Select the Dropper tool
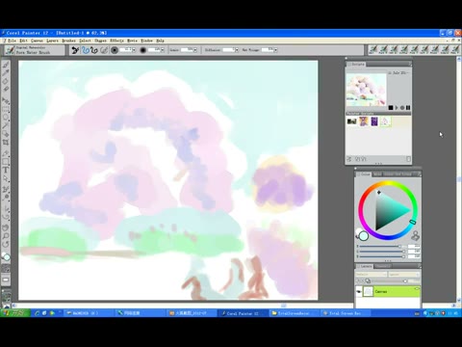The image size is (462, 347). tap(6, 73)
